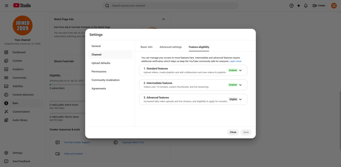This screenshot has height=167, width=341.
Task: Click the YouTube Creator Support chat icon
Action: coord(58,142)
